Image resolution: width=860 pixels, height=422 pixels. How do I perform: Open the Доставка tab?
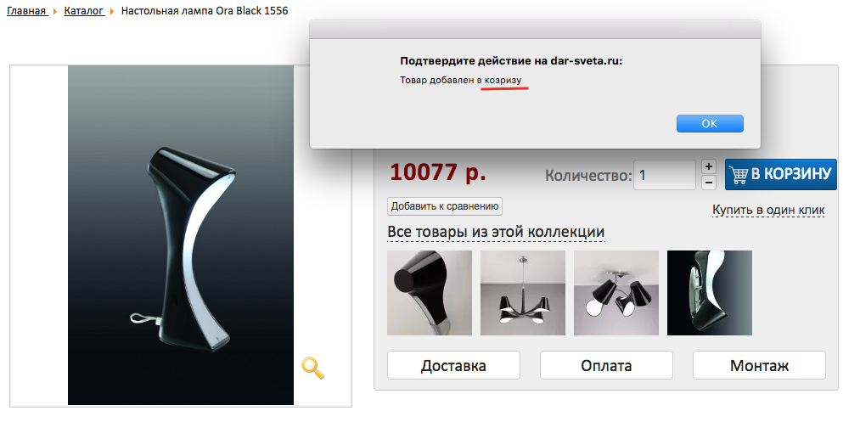pos(453,365)
